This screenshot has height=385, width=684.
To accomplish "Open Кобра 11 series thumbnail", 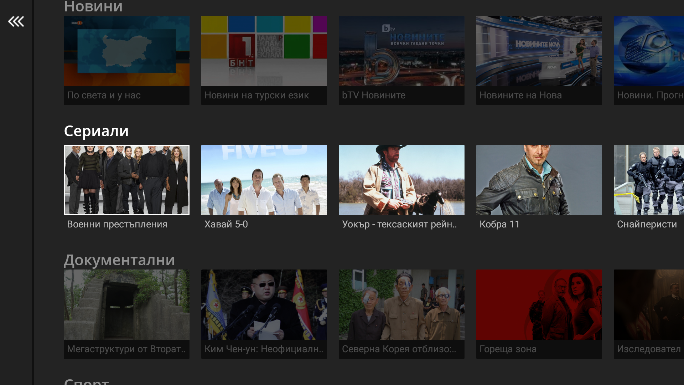I will (x=539, y=180).
